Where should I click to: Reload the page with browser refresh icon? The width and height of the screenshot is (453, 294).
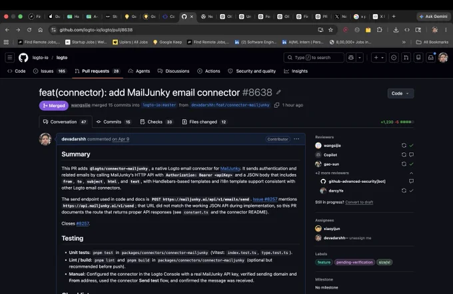[x=29, y=30]
